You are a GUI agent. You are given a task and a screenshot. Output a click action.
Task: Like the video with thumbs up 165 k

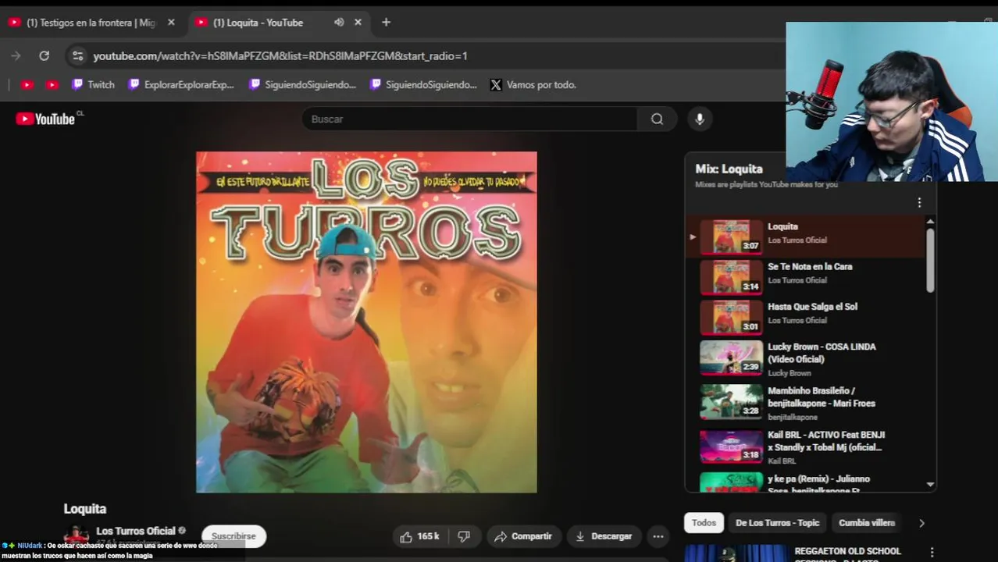pos(419,536)
